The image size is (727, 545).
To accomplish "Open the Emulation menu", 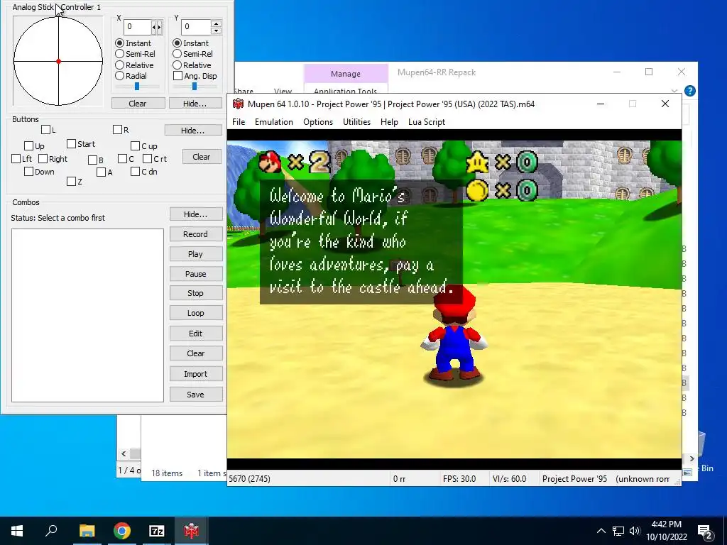I will [274, 122].
